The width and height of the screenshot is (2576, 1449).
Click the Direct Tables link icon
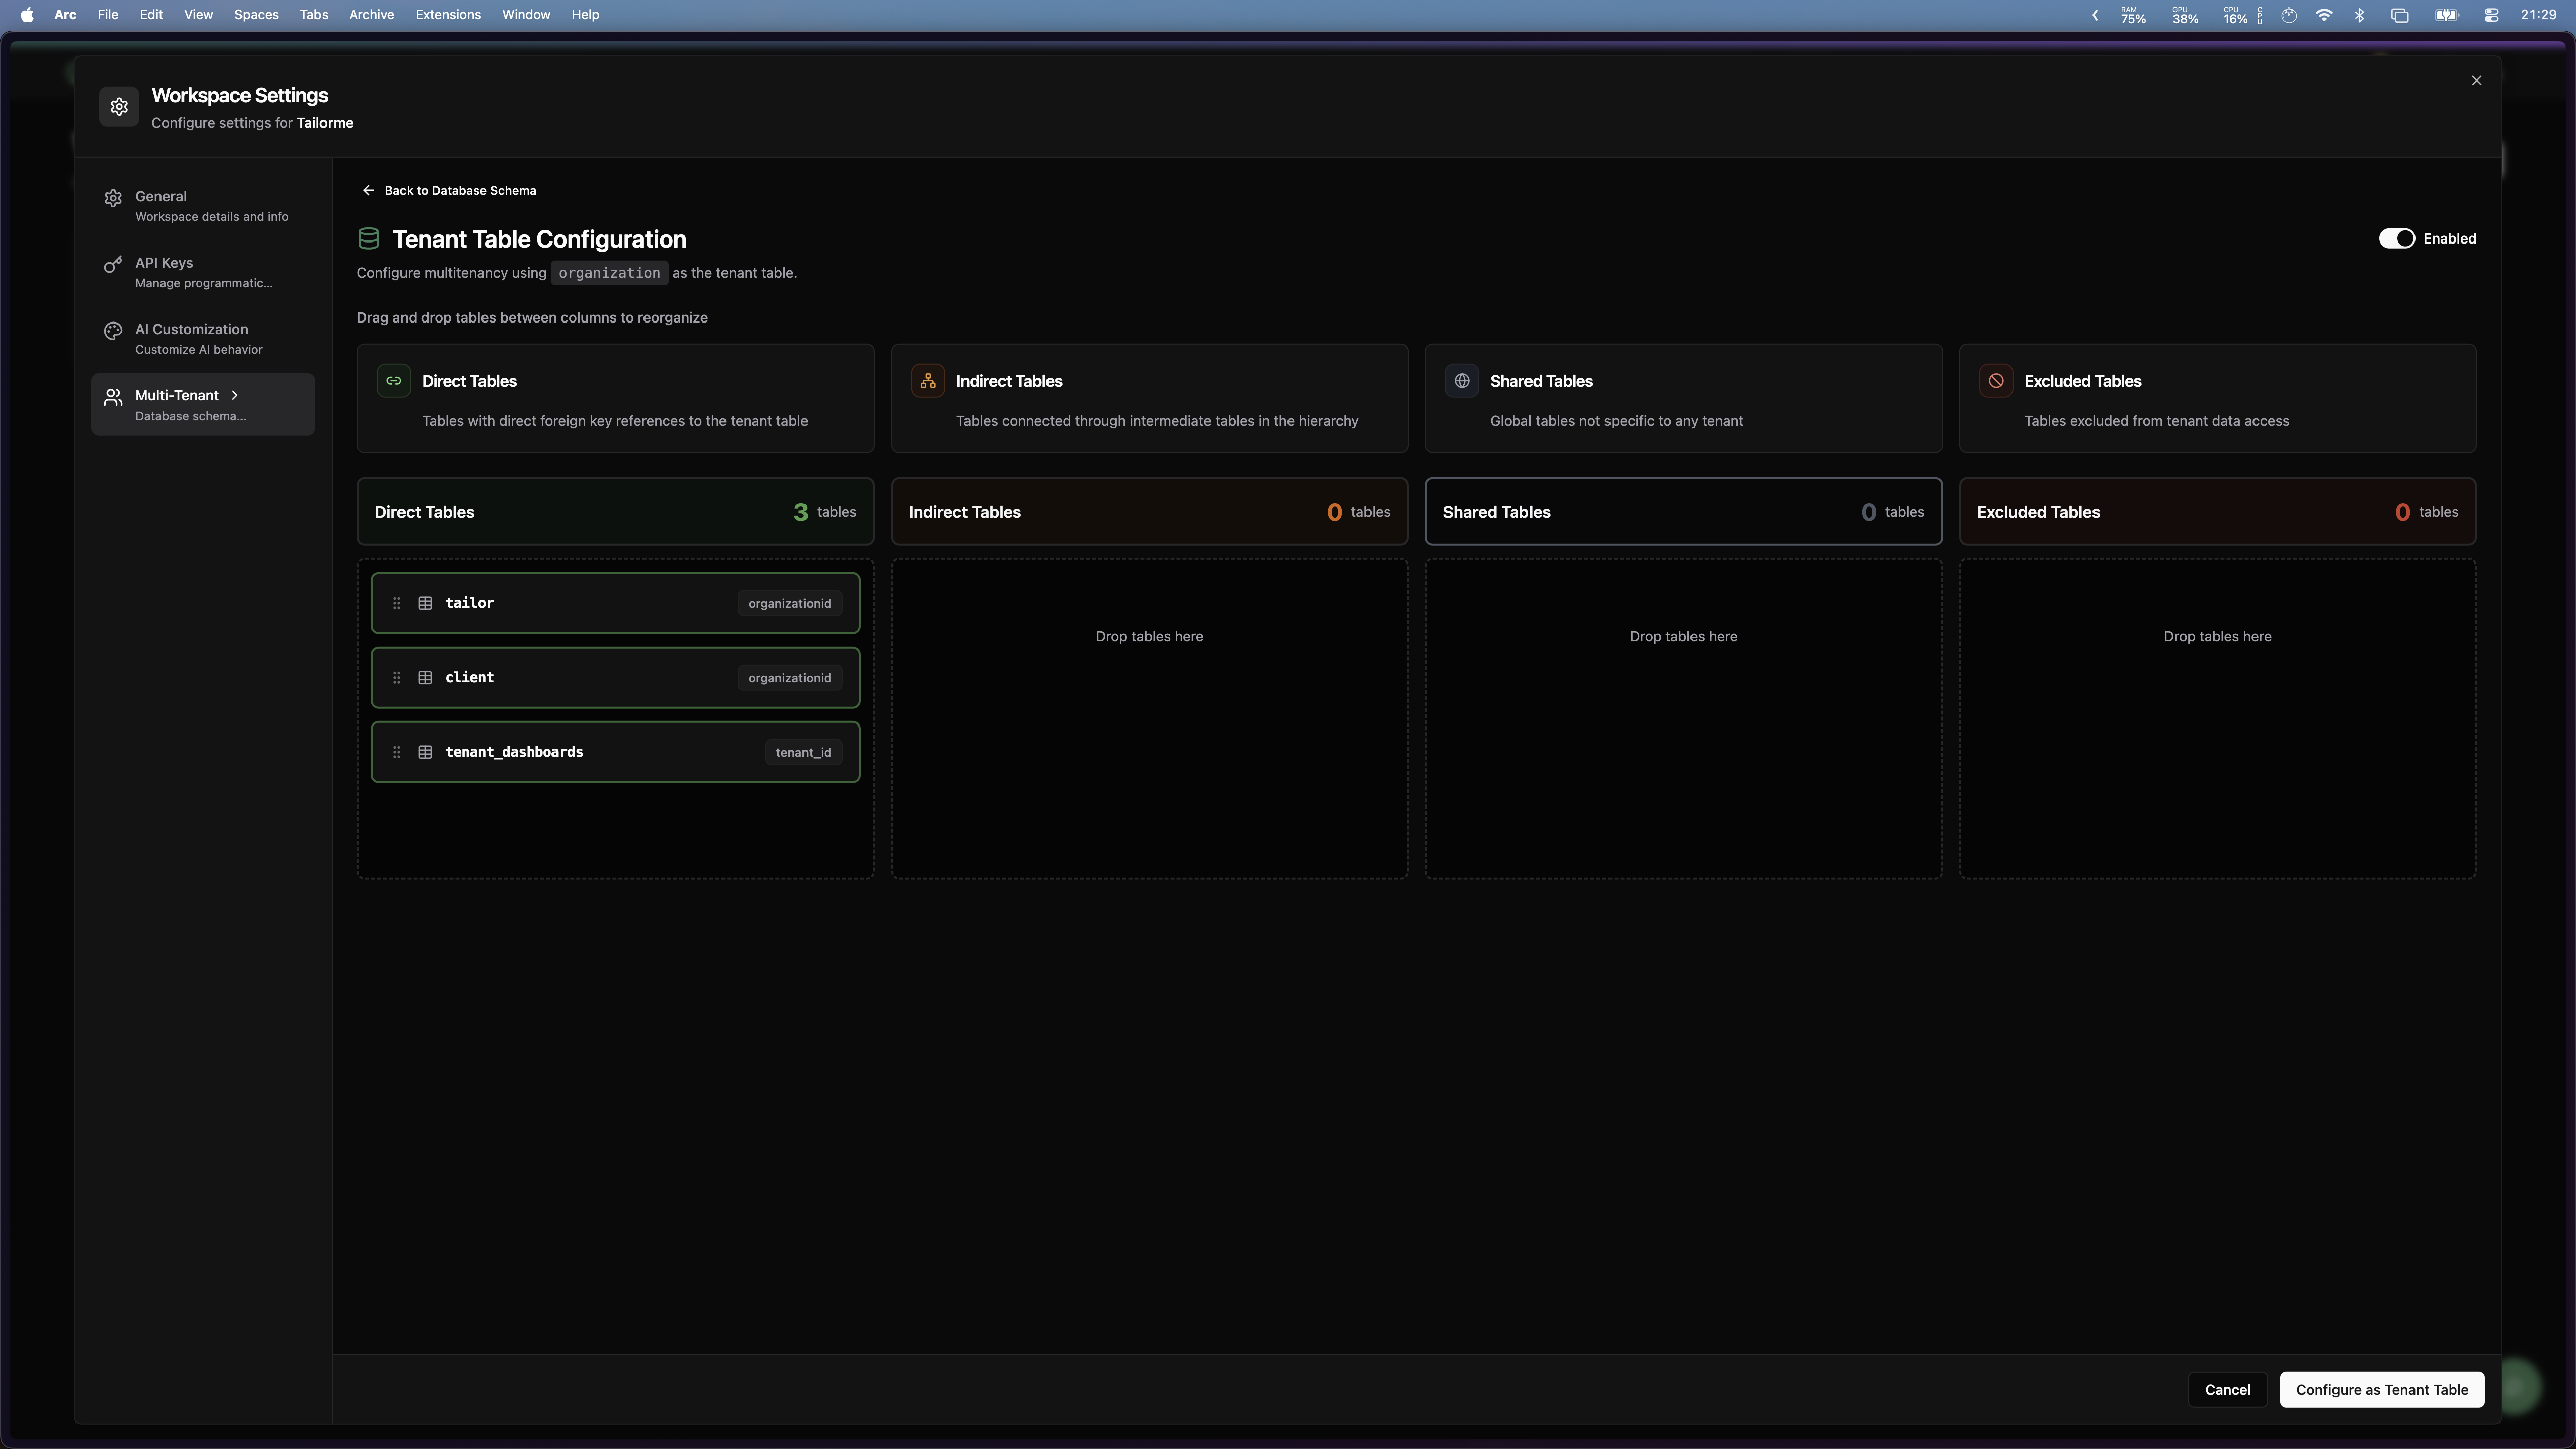click(x=393, y=381)
